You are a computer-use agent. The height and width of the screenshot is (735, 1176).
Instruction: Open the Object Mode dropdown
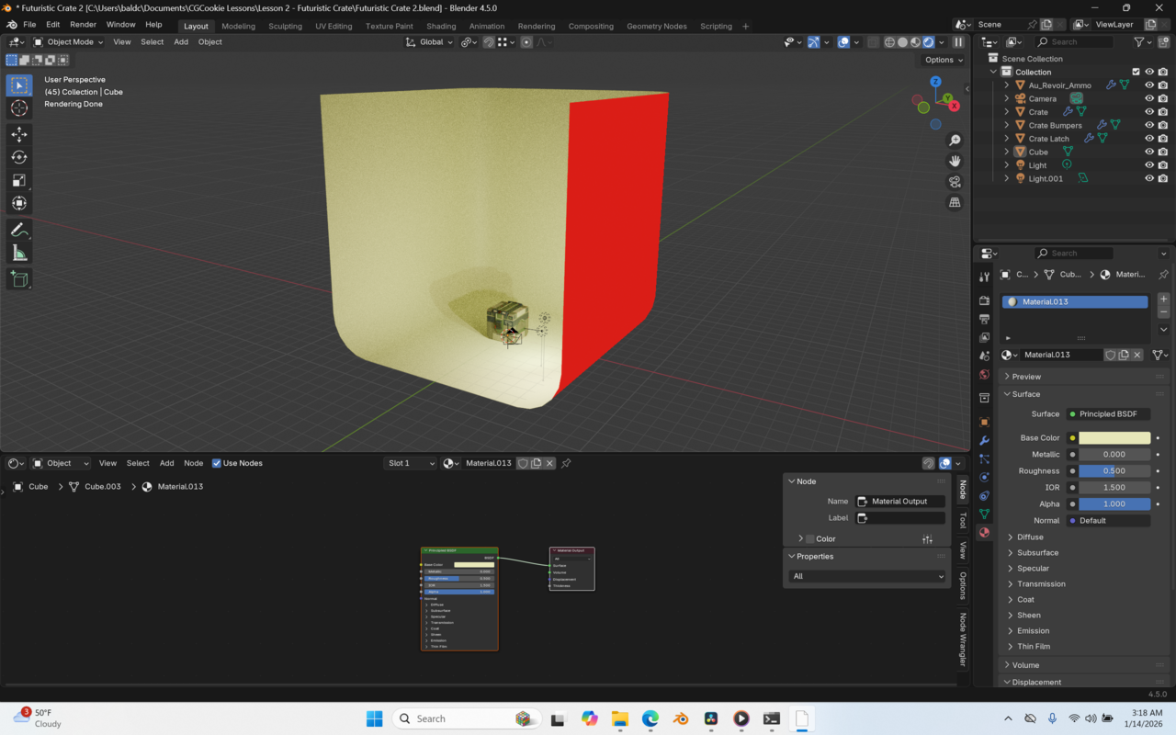point(69,41)
